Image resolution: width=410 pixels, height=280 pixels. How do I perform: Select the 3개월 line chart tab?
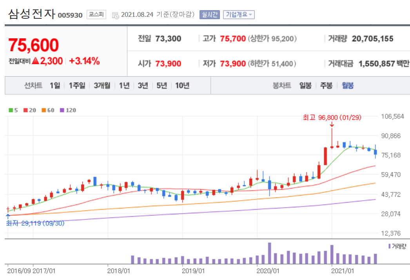coord(102,86)
